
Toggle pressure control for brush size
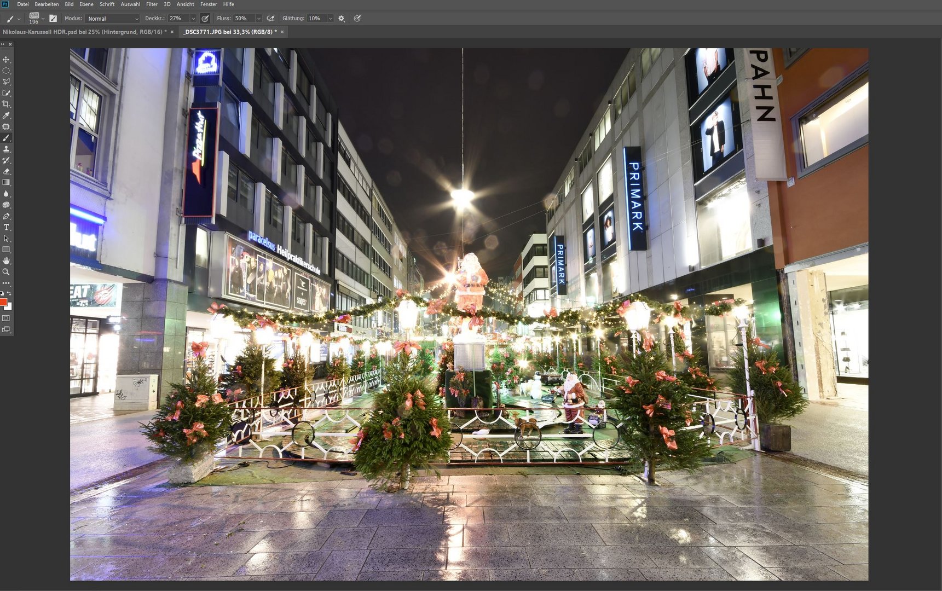357,19
